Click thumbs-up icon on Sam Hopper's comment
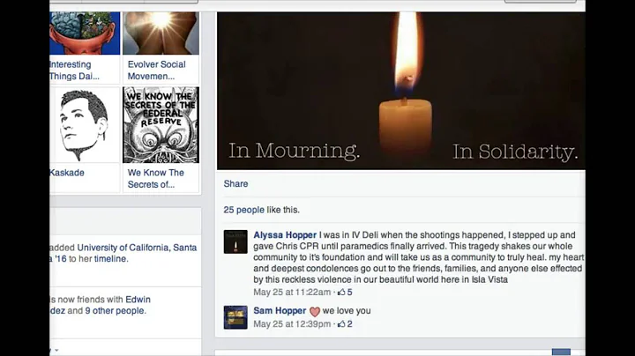Image resolution: width=635 pixels, height=356 pixels. click(x=341, y=324)
